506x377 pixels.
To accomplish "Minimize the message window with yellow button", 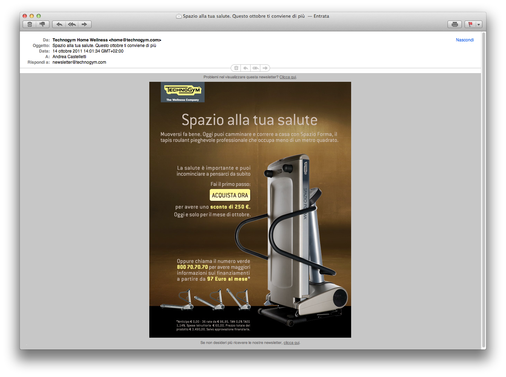I will pyautogui.click(x=32, y=16).
